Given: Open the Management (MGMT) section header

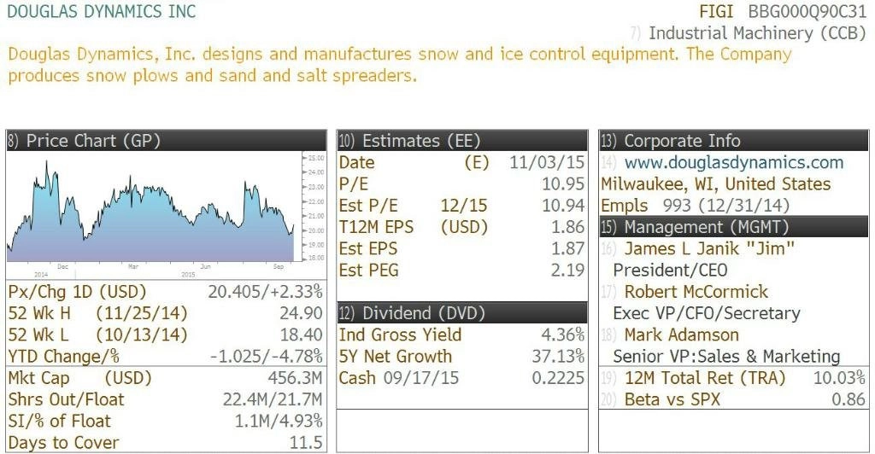Looking at the screenshot, I should click(x=734, y=227).
